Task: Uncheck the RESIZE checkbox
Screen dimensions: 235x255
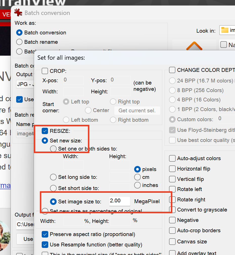Action: [x=45, y=131]
